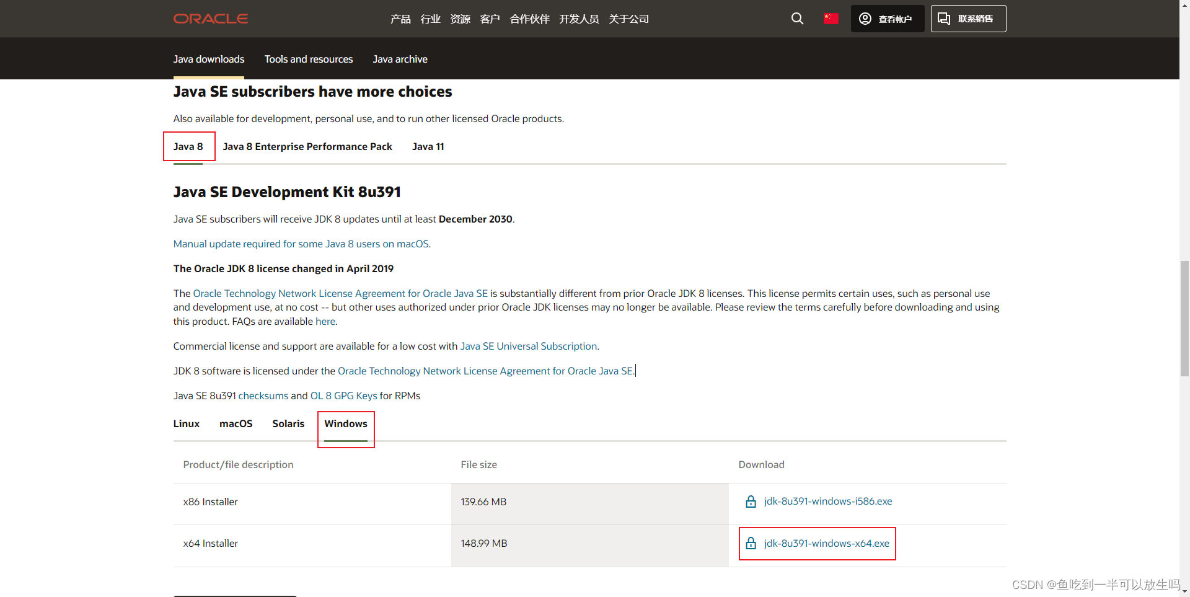The height and width of the screenshot is (597, 1190).
Task: Click the page vertical scrollbar thumb
Action: 1184,319
